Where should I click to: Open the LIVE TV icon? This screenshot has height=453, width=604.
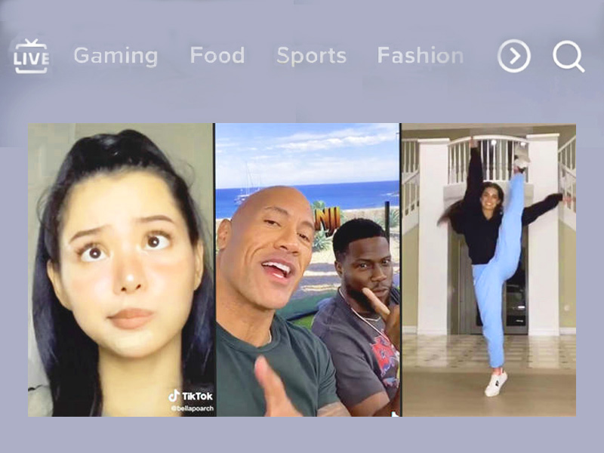point(31,56)
